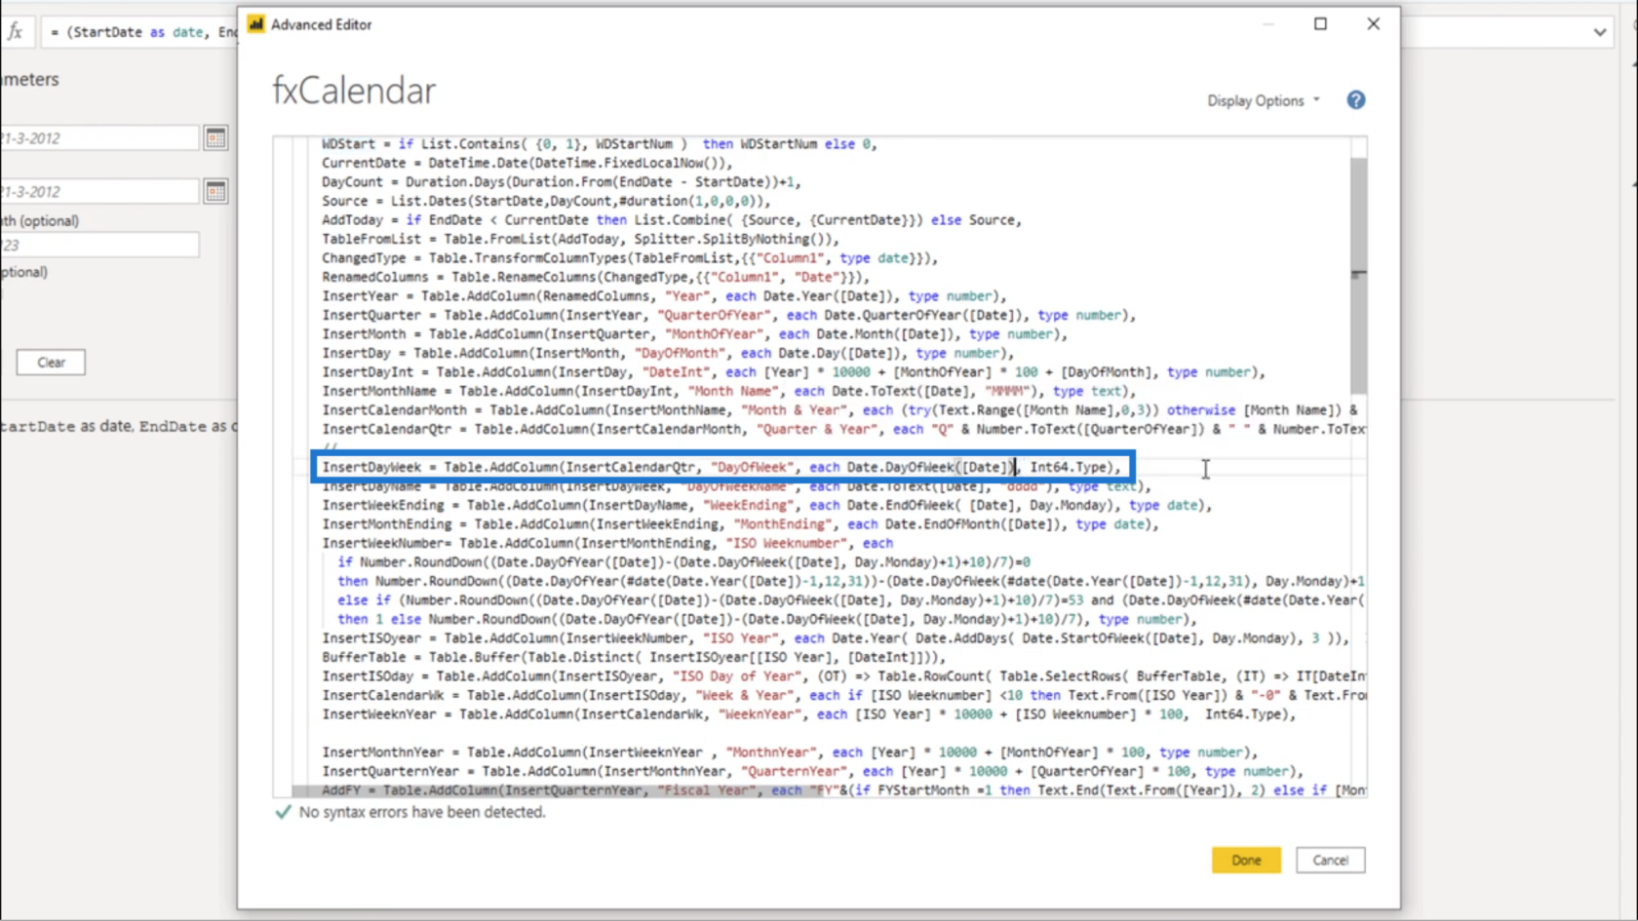Click the CurrentDate code line
The width and height of the screenshot is (1638, 921).
pos(526,163)
